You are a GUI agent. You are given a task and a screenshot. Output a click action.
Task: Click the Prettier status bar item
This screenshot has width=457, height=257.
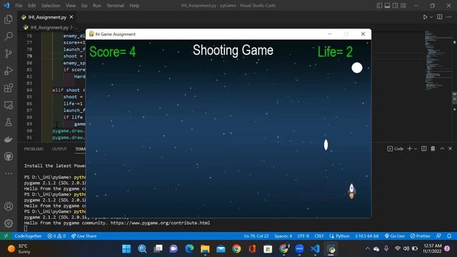(420, 236)
